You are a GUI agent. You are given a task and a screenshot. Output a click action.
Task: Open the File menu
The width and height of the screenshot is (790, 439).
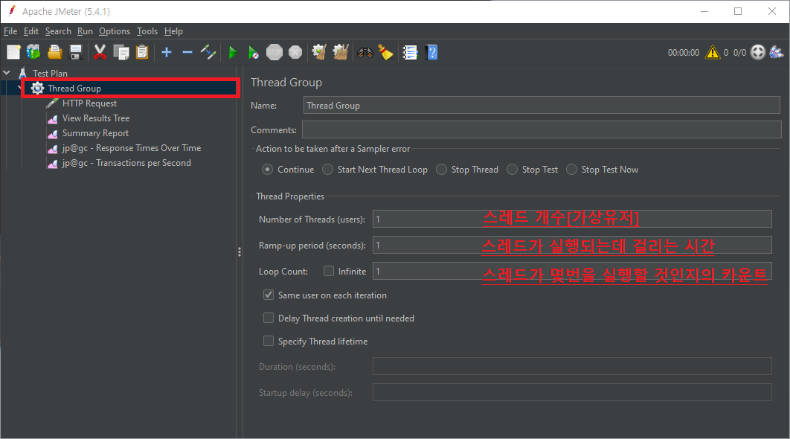click(x=10, y=31)
